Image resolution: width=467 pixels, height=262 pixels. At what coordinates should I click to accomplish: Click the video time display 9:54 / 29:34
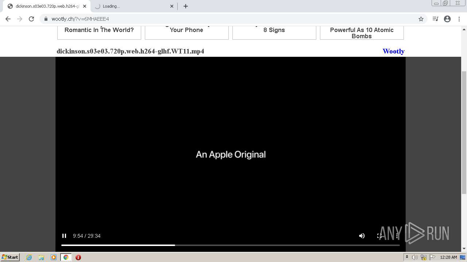(86, 236)
